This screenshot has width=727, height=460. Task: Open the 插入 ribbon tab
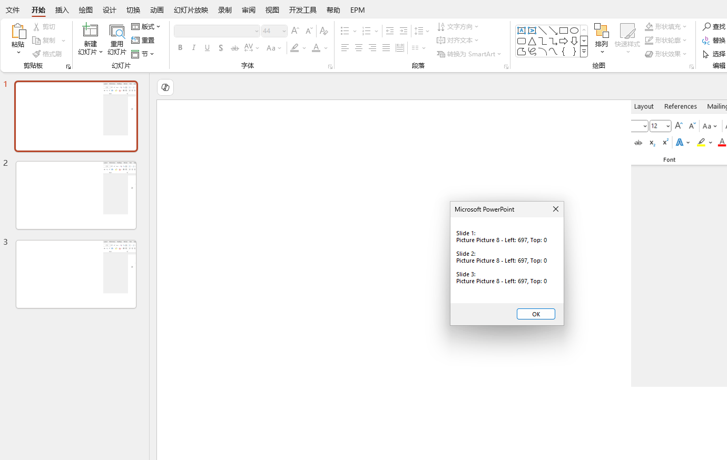click(x=62, y=10)
